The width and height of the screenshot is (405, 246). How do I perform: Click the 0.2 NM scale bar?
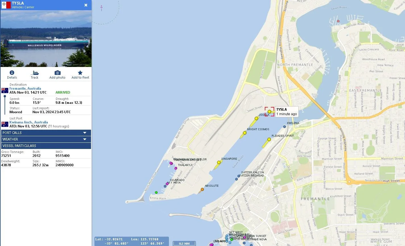[185, 243]
